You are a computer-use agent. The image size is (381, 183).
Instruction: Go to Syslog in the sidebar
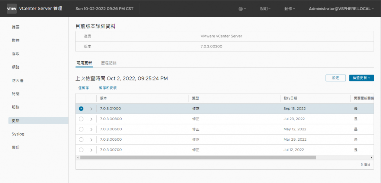(18, 134)
